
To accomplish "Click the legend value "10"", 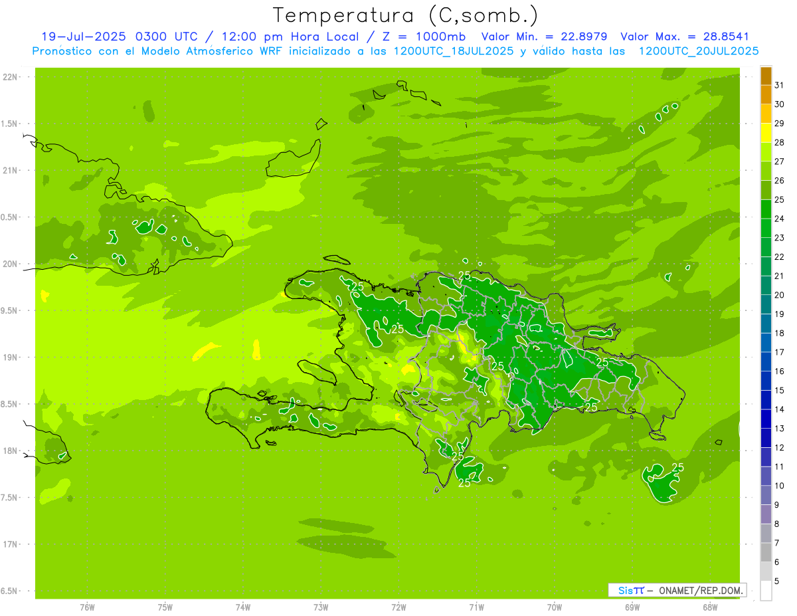I will pos(779,486).
